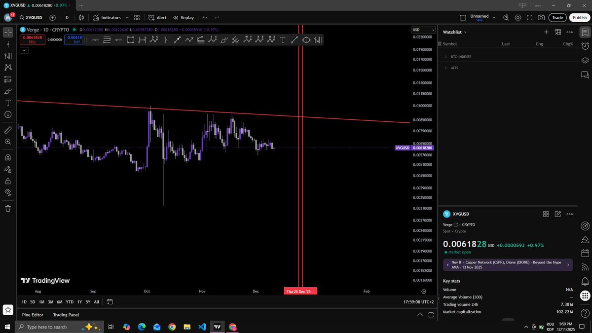Image resolution: width=592 pixels, height=333 pixels.
Task: Select the Brush drawing tool
Action: point(8,91)
